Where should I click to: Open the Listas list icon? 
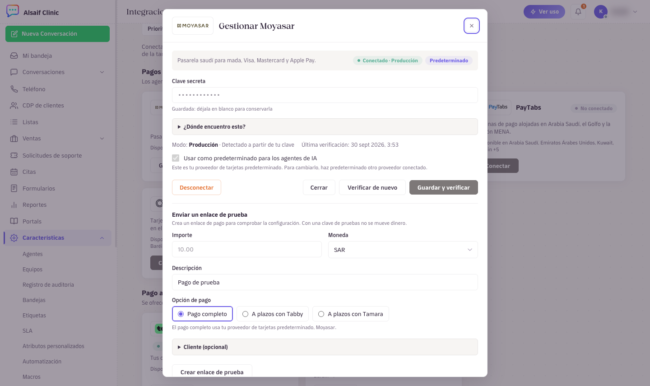[x=14, y=122]
